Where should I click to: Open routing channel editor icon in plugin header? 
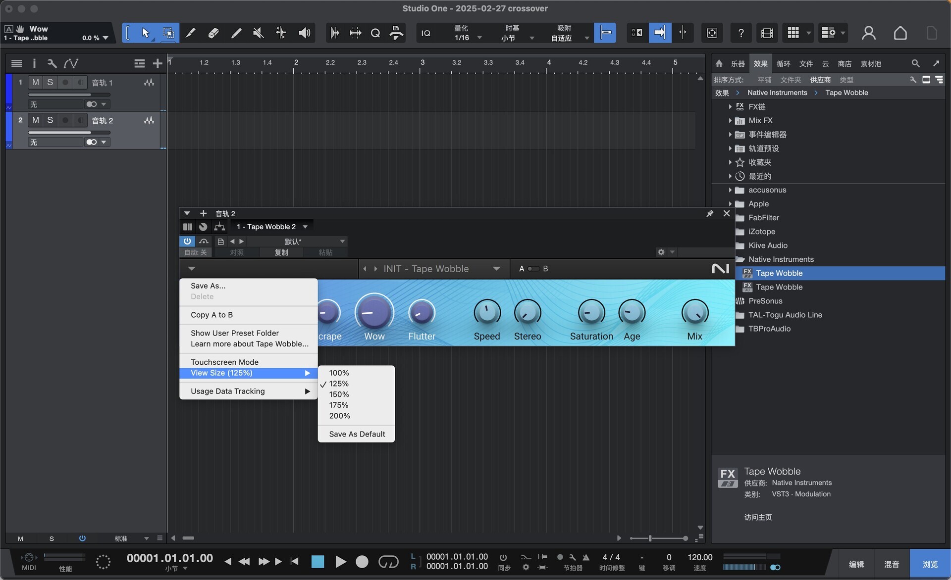[x=219, y=227]
